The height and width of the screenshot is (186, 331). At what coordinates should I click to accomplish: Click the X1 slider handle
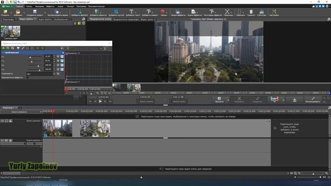pyautogui.click(x=30, y=57)
